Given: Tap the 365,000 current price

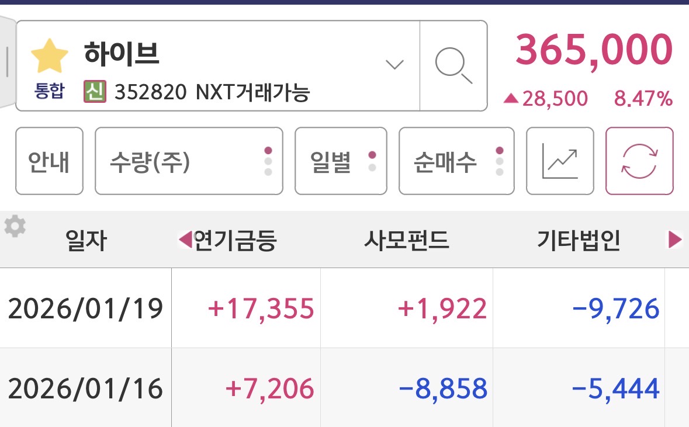Looking at the screenshot, I should coord(593,50).
